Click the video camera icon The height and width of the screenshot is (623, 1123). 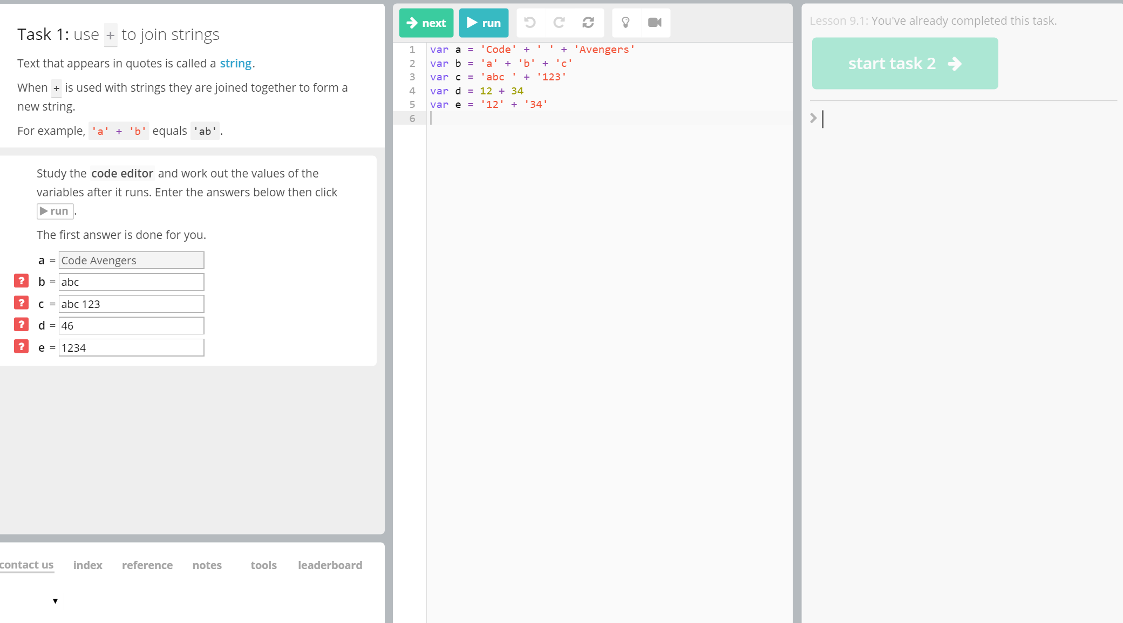(655, 23)
